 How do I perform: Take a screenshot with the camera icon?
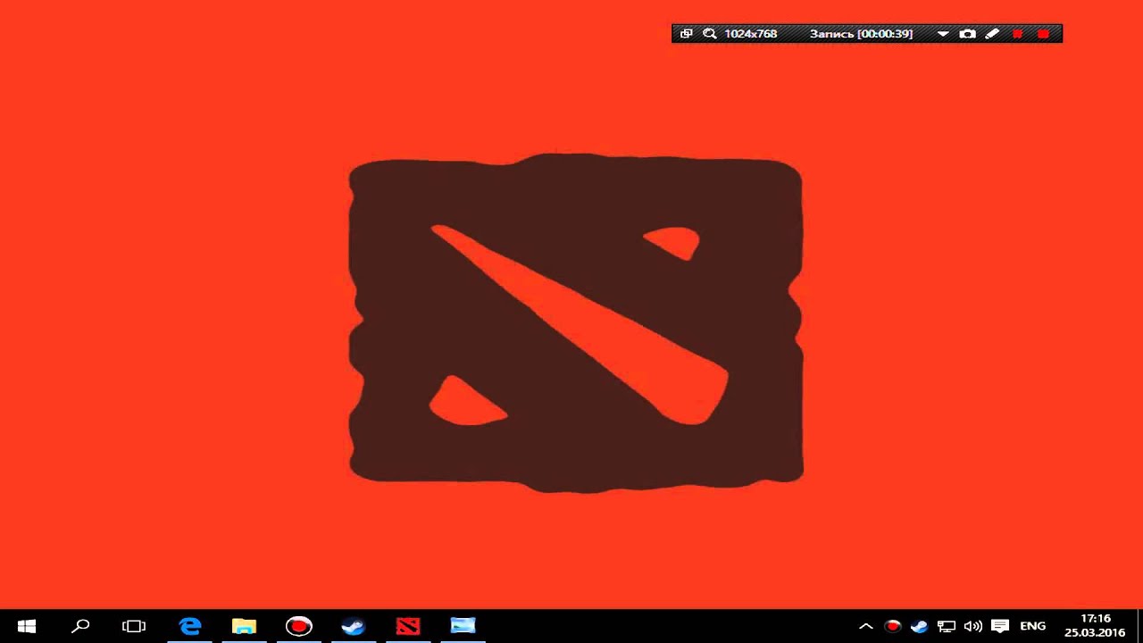click(967, 34)
